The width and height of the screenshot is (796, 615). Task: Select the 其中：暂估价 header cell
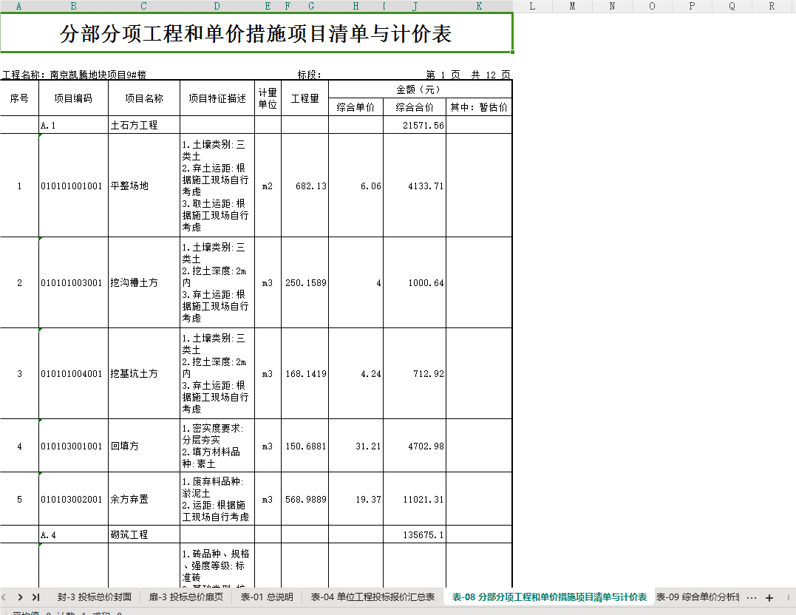[x=479, y=107]
